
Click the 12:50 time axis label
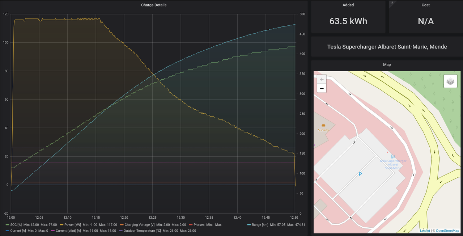[294, 218]
